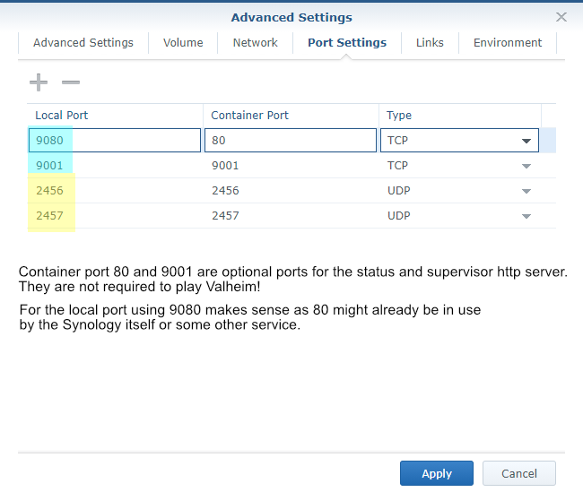583x492 pixels.
Task: Click the minus icon to remove port
Action: [71, 82]
